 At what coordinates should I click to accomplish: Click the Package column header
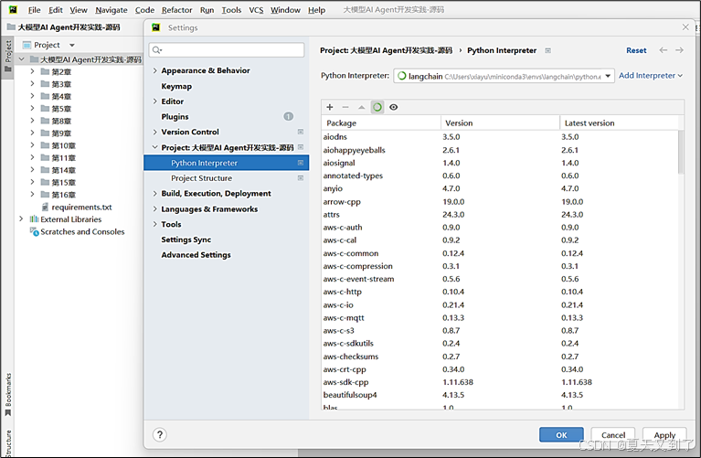(381, 123)
